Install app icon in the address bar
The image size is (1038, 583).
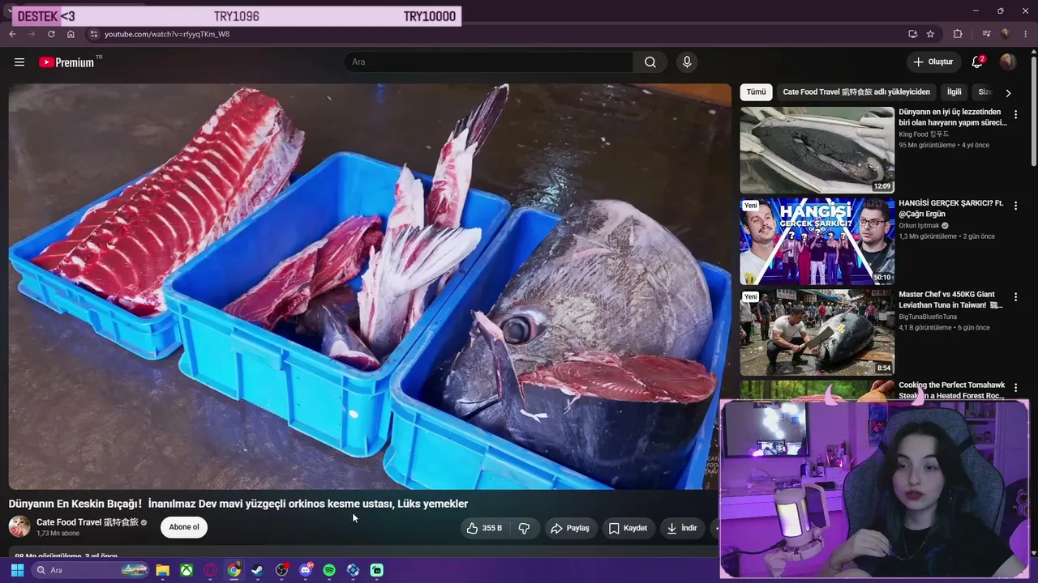pos(912,34)
